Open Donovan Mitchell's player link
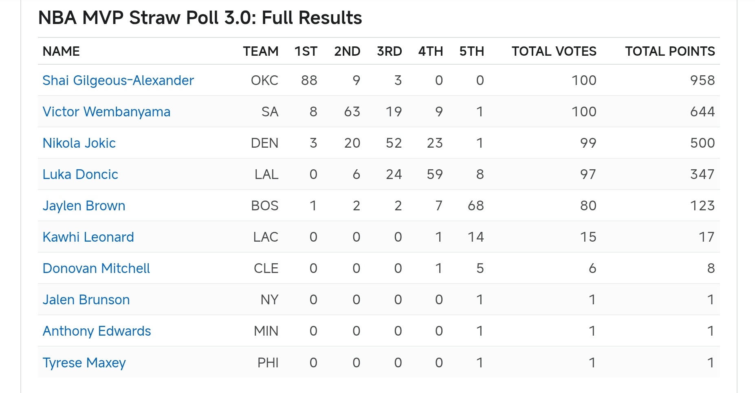The width and height of the screenshot is (755, 393). [96, 269]
